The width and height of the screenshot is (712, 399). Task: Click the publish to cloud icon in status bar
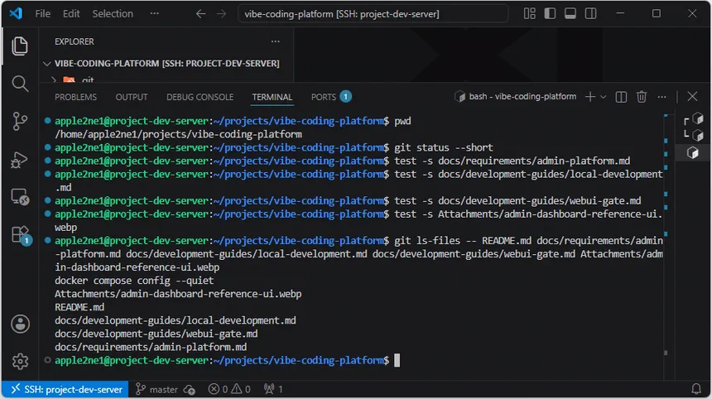pyautogui.click(x=190, y=389)
